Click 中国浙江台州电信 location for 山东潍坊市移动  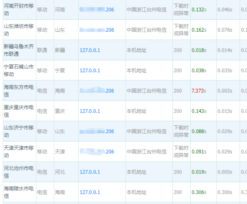tap(146, 30)
